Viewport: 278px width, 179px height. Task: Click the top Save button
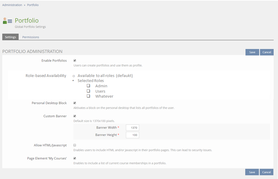point(252,52)
